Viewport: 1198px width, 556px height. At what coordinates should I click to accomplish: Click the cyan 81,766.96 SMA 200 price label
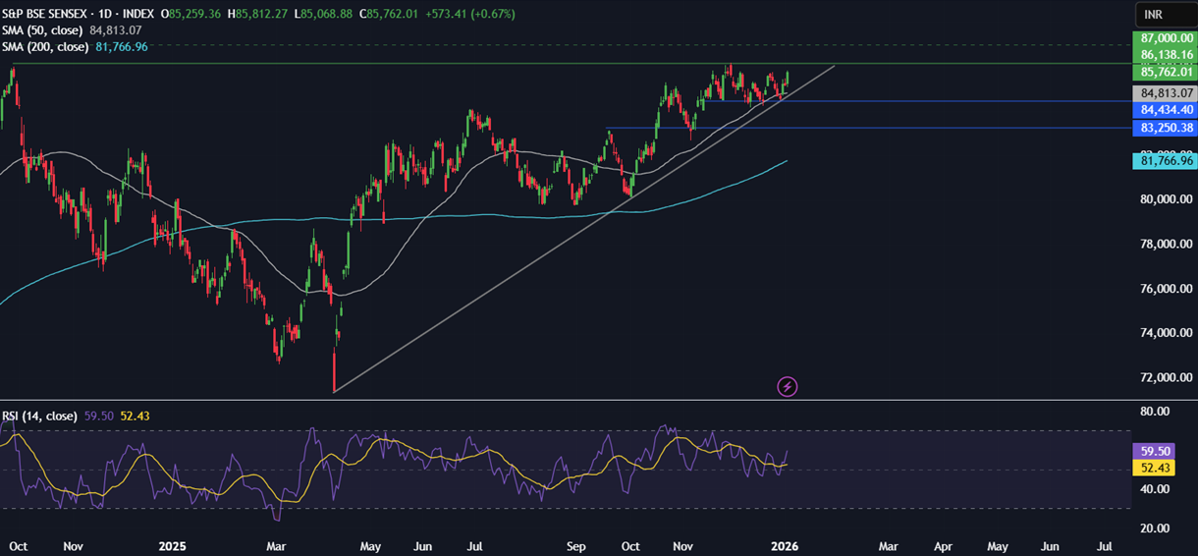pos(1166,160)
